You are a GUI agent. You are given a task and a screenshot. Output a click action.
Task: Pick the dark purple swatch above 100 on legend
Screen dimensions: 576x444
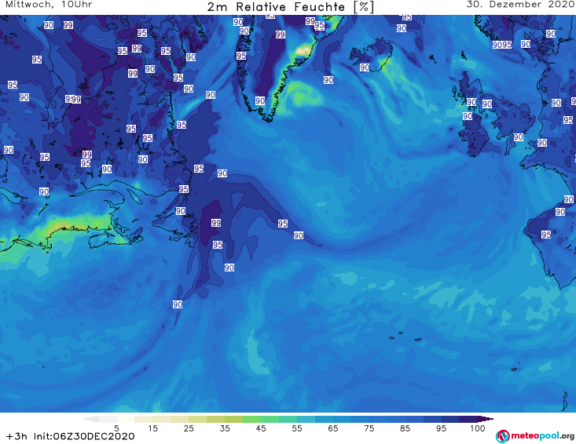[x=468, y=419]
